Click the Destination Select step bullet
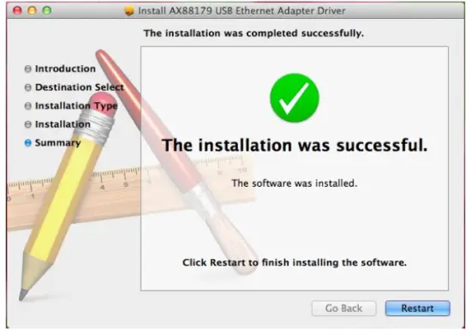 [27, 87]
